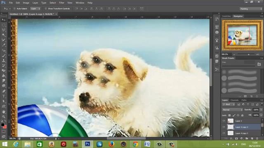Select the Pen tool
The image size is (264, 148).
click(x=4, y=91)
